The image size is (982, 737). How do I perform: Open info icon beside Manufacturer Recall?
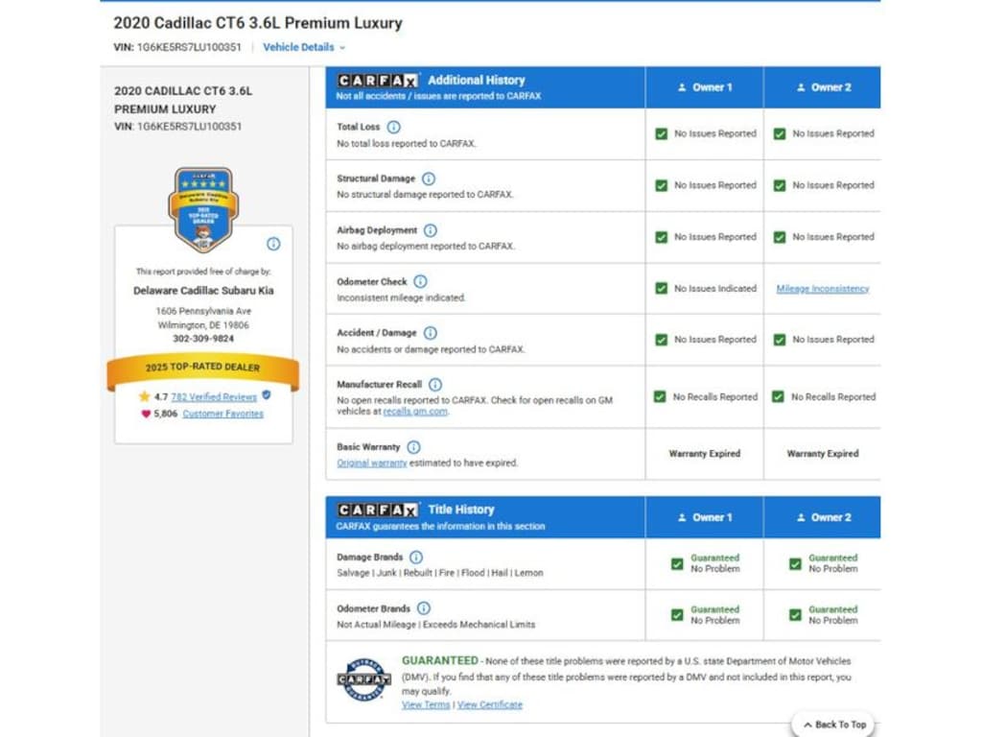(435, 385)
